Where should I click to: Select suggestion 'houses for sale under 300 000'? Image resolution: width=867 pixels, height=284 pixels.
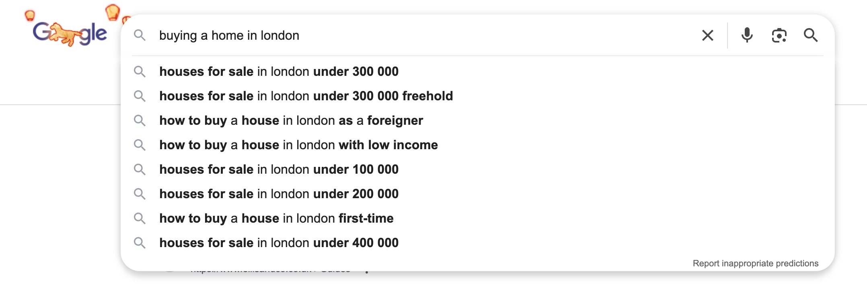[279, 71]
